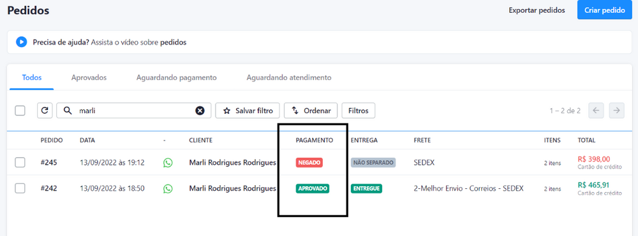Open WhatsApp for order #242
Image resolution: width=638 pixels, height=236 pixels.
coord(168,188)
